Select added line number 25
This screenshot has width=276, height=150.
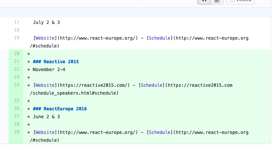pos(16,101)
